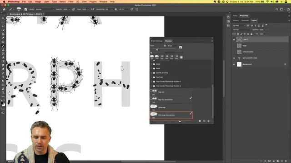
Task: Expand Free Cracks Photoshop Brushes 7 folder
Action: (x=151, y=81)
